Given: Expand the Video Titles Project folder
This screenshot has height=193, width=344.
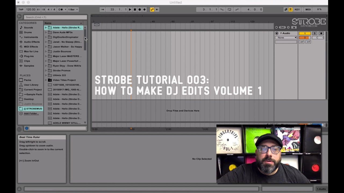Looking at the screenshot, I should click(x=46, y=80).
